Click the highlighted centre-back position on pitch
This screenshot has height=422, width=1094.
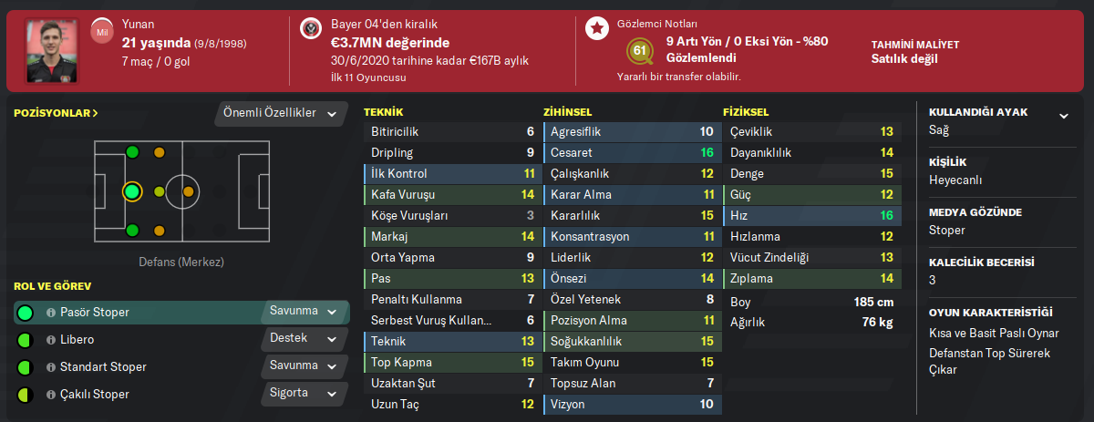tap(132, 191)
